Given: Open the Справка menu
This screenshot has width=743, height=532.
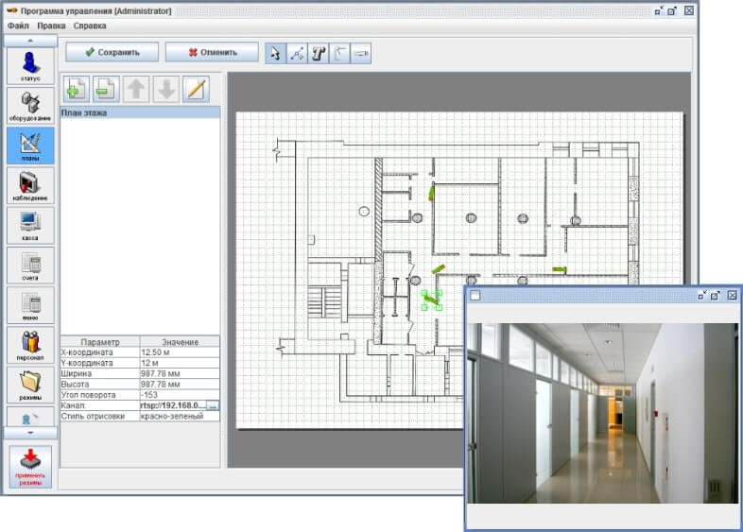Looking at the screenshot, I should pos(90,26).
